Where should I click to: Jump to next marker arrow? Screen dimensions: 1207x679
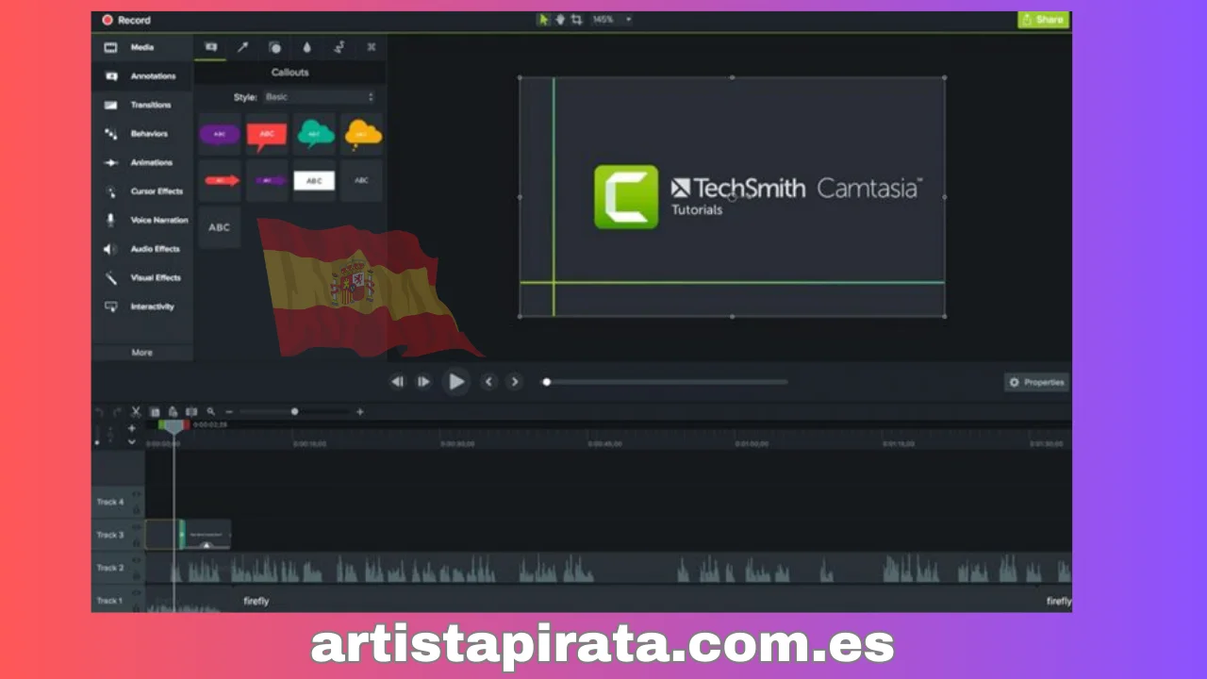coord(514,382)
